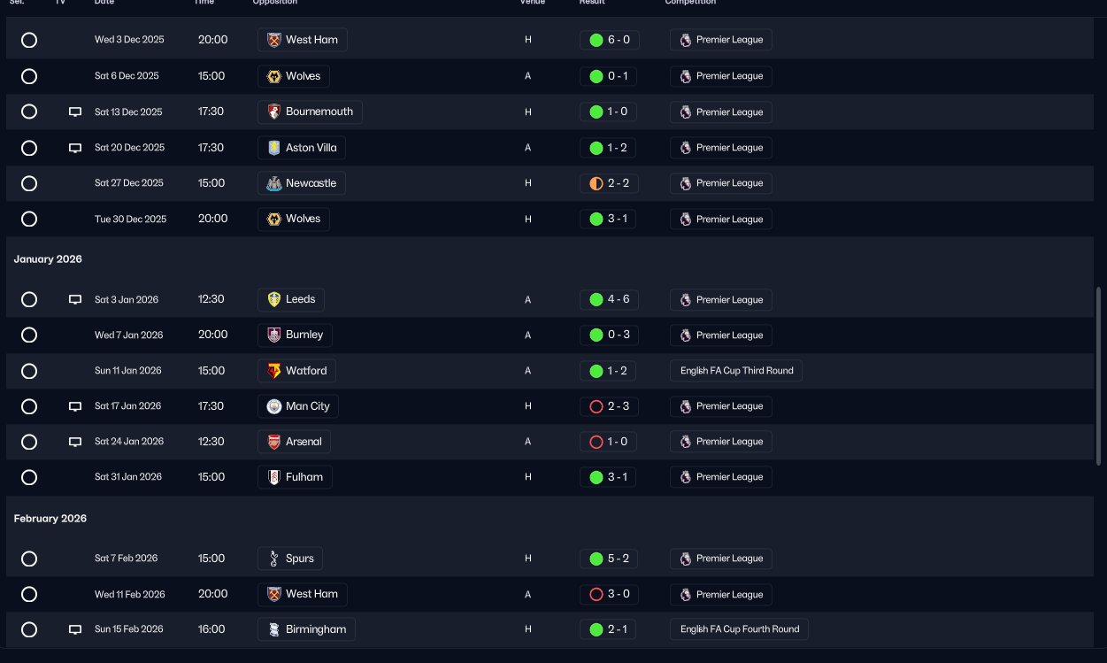Open English FA Cup Third Round competition
The height and width of the screenshot is (663, 1107).
point(736,371)
